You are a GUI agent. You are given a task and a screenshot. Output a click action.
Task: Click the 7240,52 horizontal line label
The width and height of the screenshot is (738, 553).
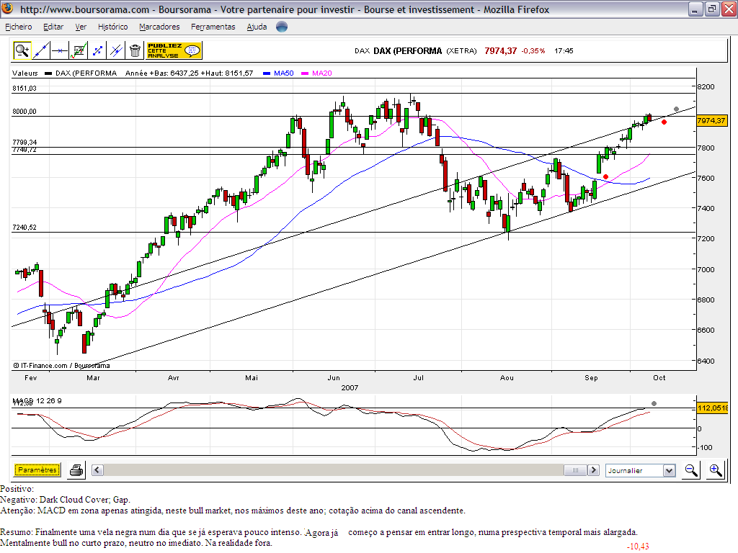tap(25, 227)
